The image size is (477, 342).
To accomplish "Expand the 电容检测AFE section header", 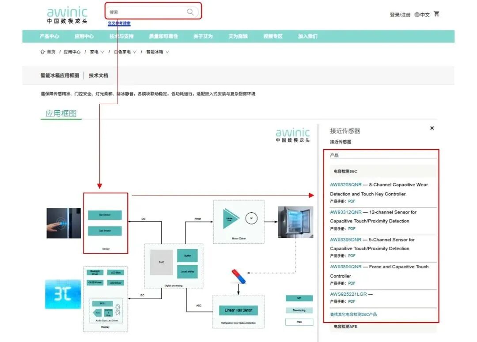I will tap(383, 327).
